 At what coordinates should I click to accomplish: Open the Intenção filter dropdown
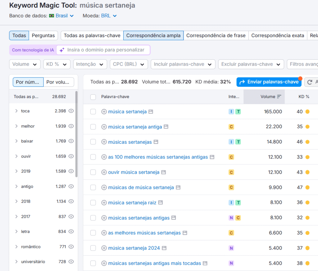90,64
